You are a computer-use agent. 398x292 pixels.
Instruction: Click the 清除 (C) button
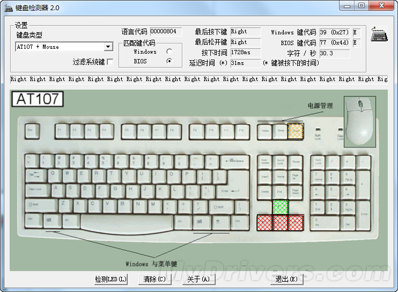coord(154,279)
